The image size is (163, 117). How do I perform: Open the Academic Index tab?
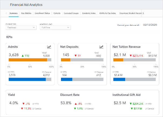tap(89, 13)
